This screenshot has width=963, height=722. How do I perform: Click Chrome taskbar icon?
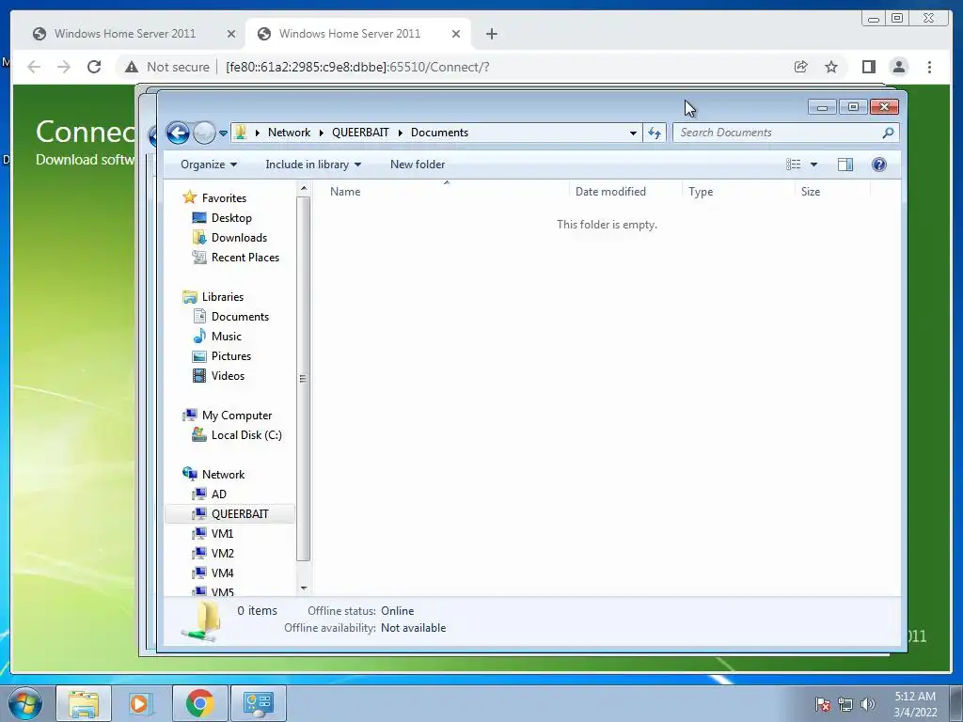coord(200,703)
